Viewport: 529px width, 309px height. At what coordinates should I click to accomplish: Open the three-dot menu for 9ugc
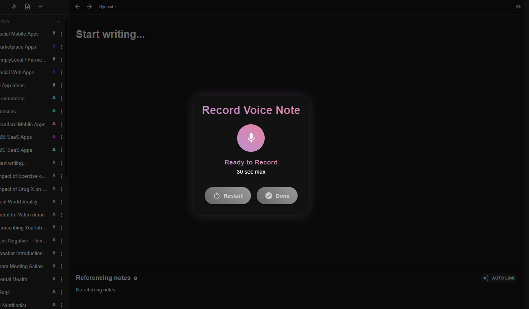pos(61,292)
